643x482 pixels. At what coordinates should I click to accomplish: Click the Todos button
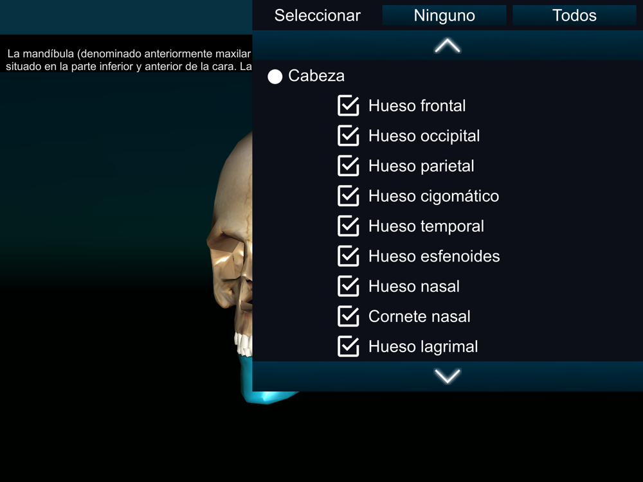(574, 15)
